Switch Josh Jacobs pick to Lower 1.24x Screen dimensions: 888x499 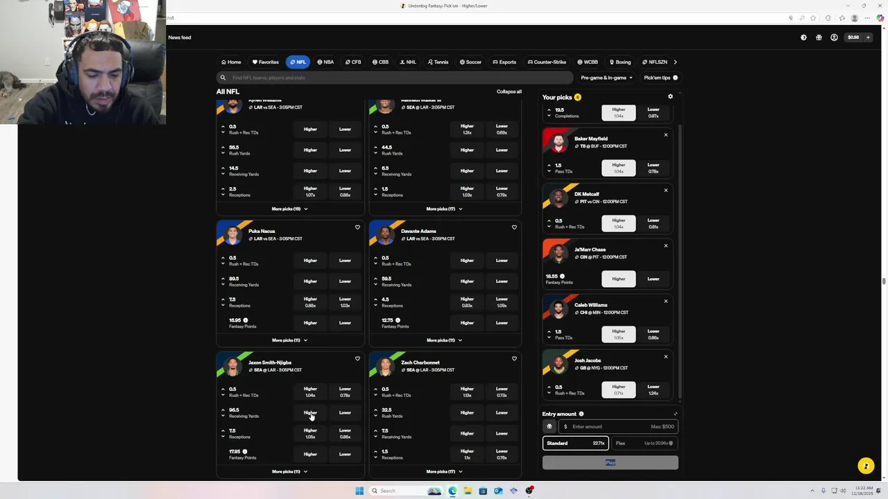[x=654, y=389]
